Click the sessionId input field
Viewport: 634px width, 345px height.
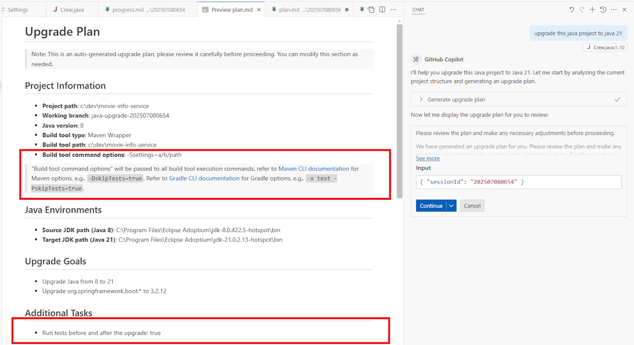[x=518, y=182]
